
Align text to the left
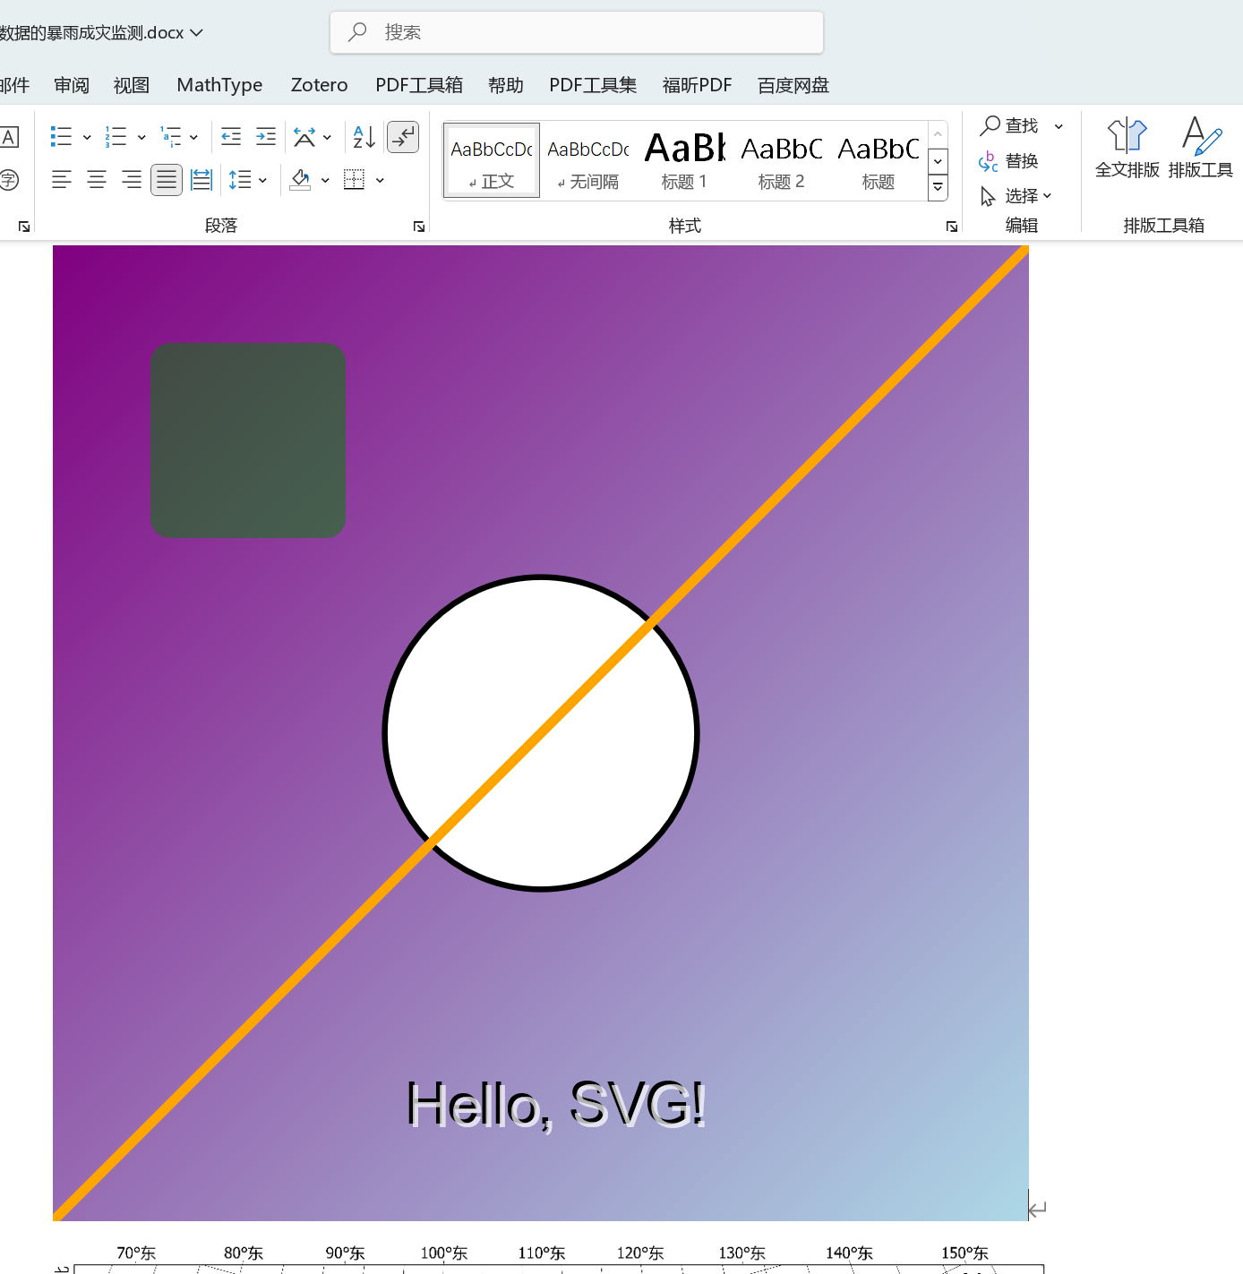pyautogui.click(x=61, y=180)
